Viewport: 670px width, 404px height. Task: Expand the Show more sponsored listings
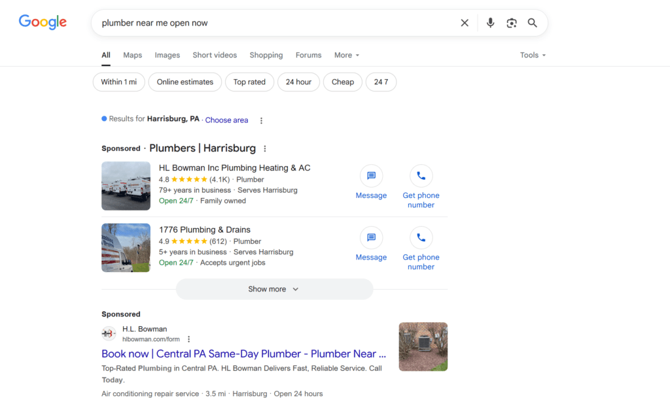(274, 289)
